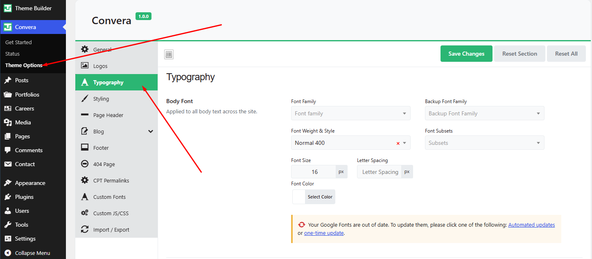Open the Font Family dropdown
The width and height of the screenshot is (592, 259).
351,113
